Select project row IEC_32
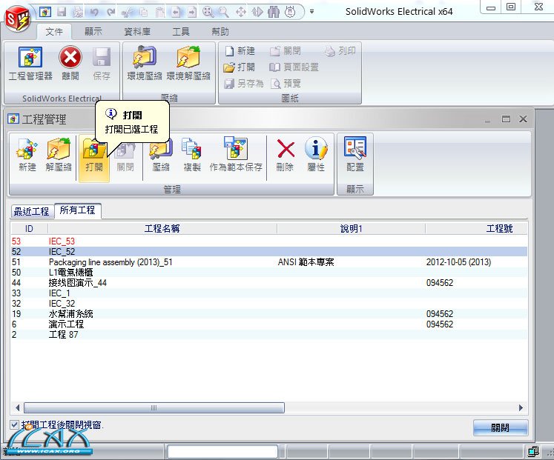The width and height of the screenshot is (554, 460). tap(269, 304)
